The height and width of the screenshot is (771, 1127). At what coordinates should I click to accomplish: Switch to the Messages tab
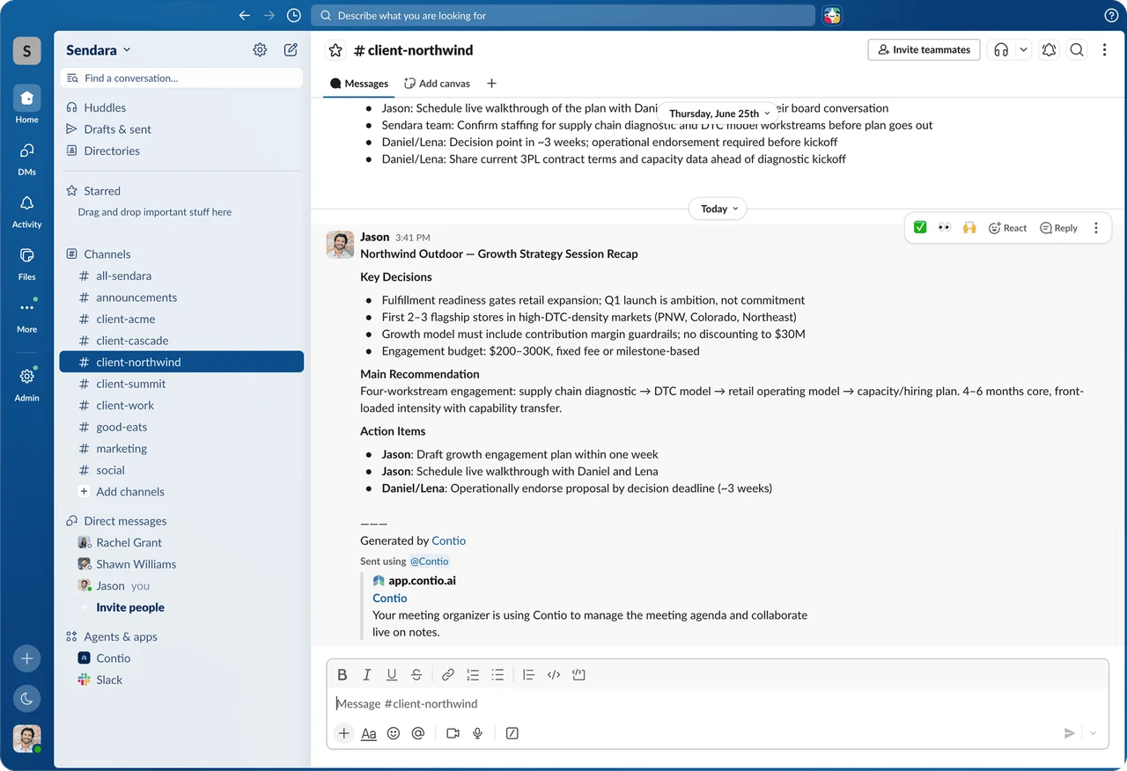click(359, 84)
